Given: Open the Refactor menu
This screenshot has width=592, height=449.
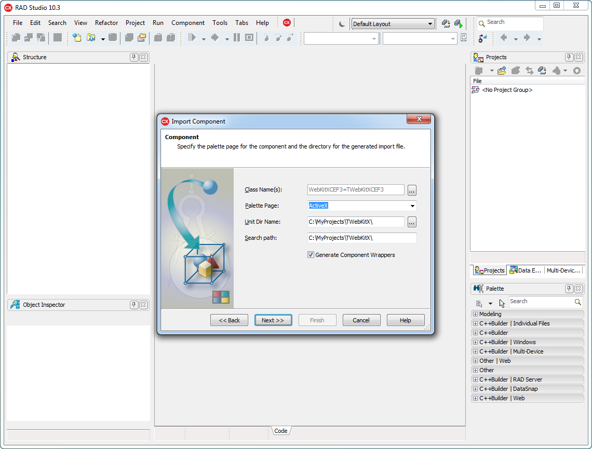Looking at the screenshot, I should [106, 23].
